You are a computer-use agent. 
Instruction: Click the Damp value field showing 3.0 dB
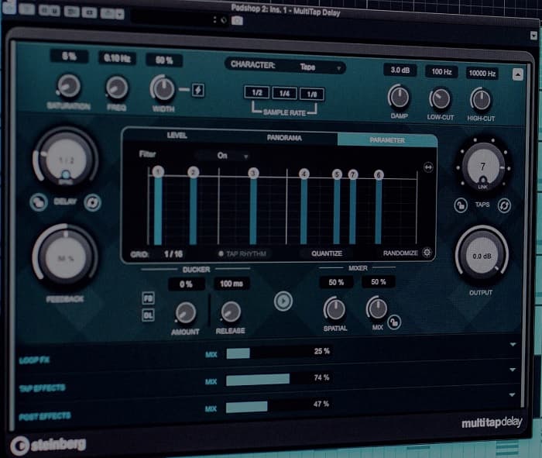pyautogui.click(x=400, y=71)
